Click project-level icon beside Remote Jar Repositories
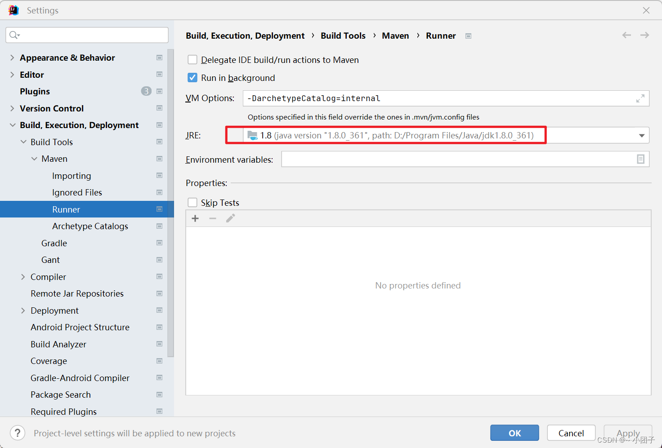Screen dimensions: 662x448 pyautogui.click(x=159, y=293)
